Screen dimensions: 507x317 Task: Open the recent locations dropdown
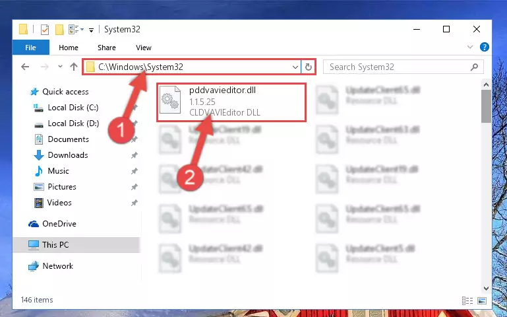click(60, 67)
